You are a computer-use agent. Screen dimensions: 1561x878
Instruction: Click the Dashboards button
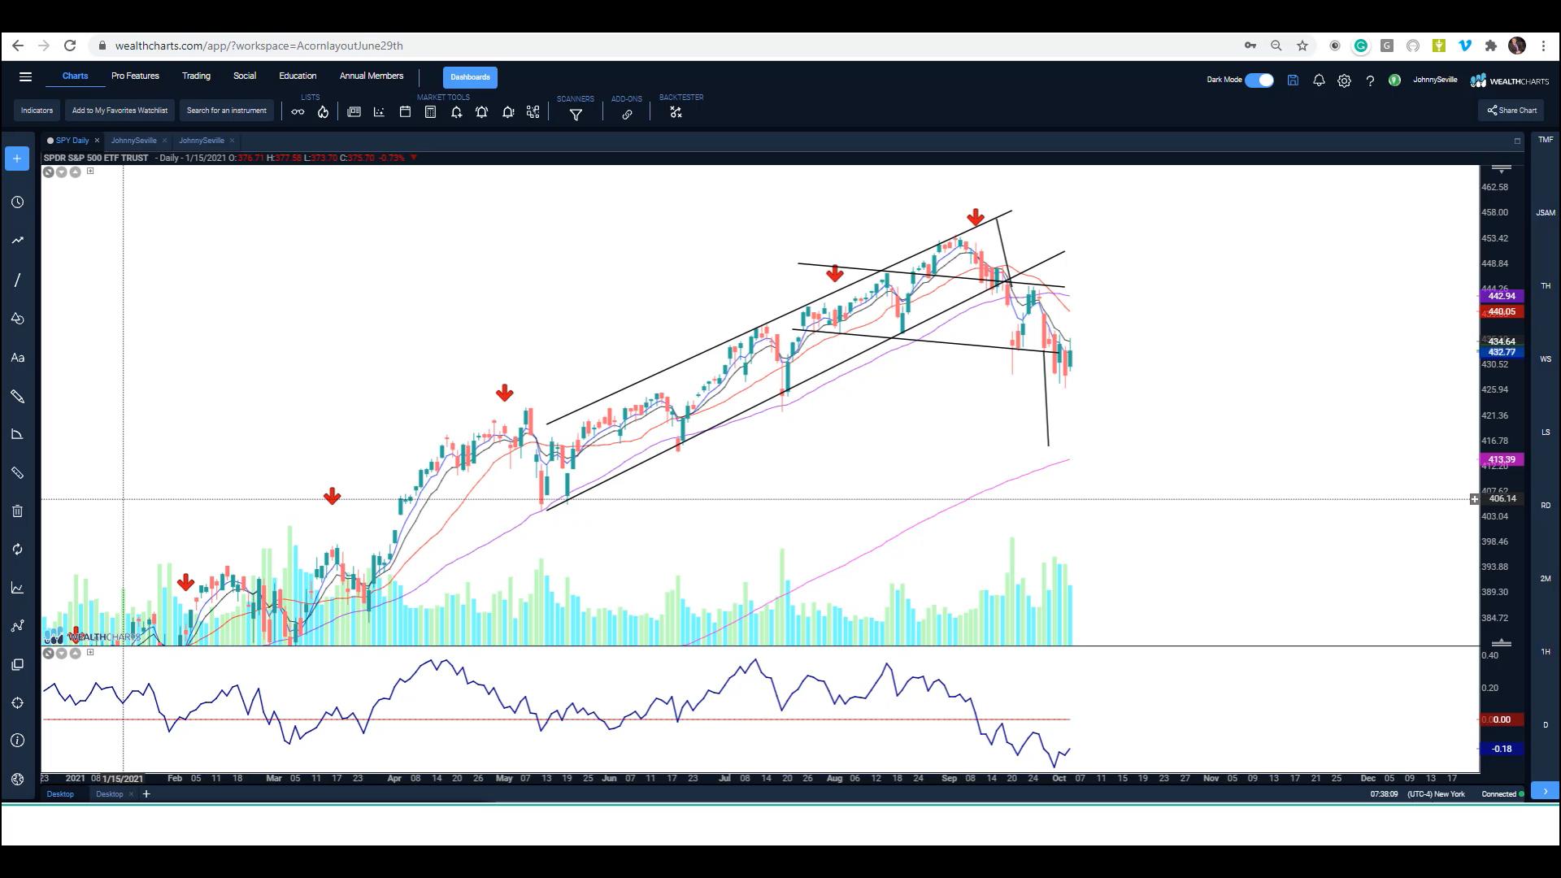coord(470,77)
